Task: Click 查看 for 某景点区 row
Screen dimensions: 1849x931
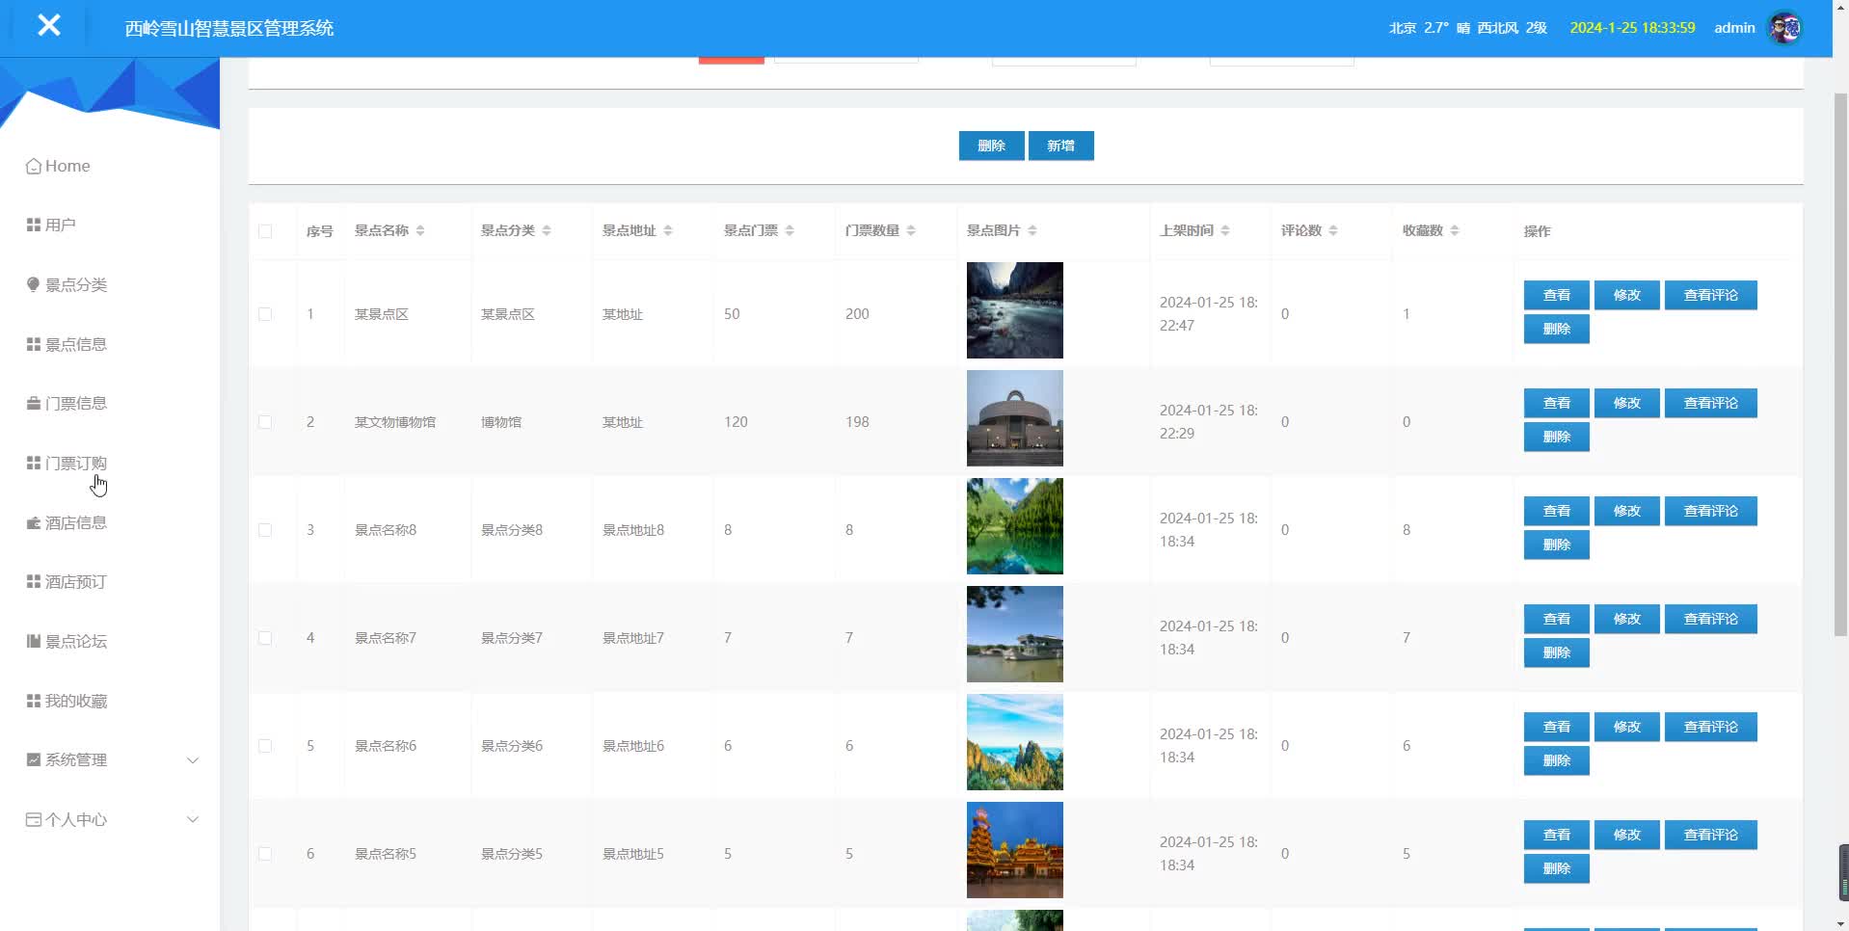Action: (x=1556, y=295)
